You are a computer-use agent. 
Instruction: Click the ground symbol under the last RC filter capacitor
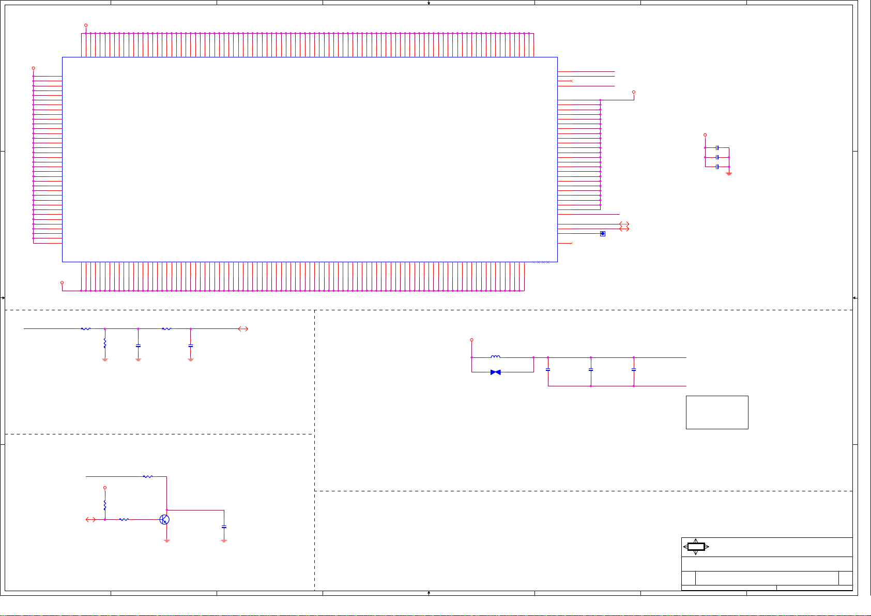pyautogui.click(x=190, y=359)
